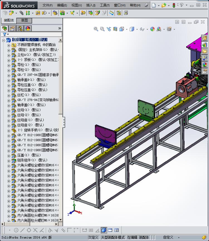Toggle the grid display icon in bottom toolbar

click(x=91, y=230)
